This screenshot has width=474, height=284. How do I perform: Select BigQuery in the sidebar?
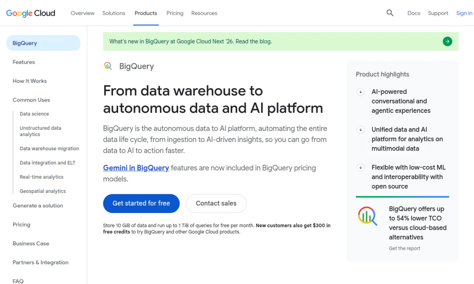coord(43,43)
